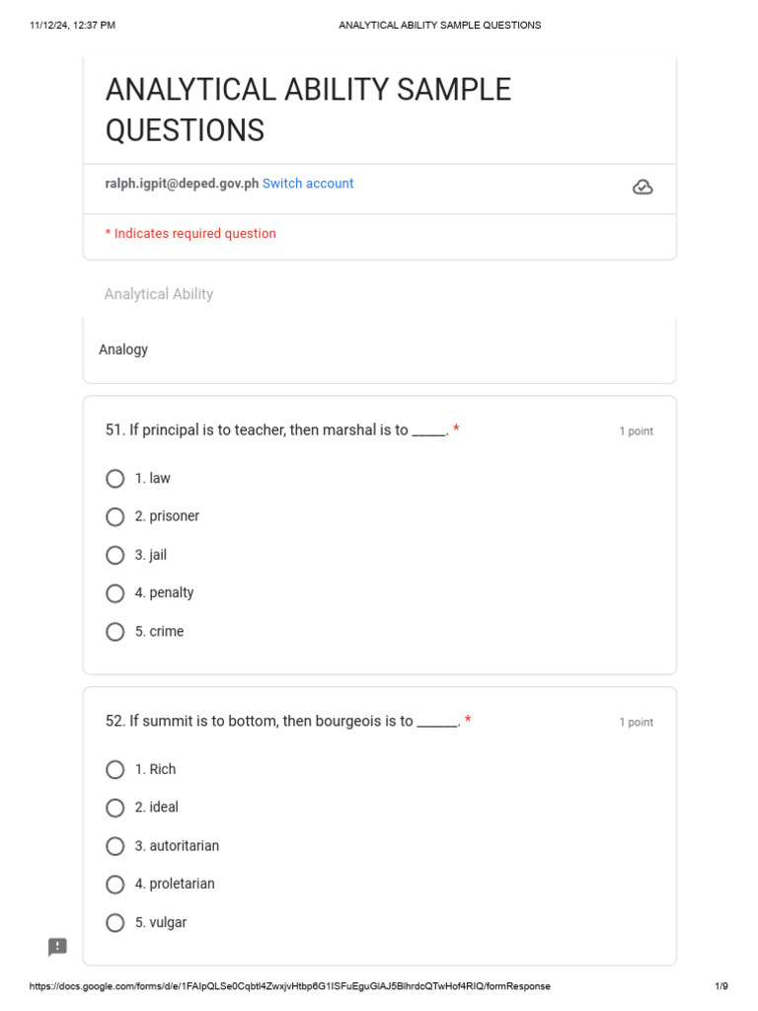The image size is (758, 1011).
Task: Select "4. proletarian" as the answer
Action: point(115,885)
